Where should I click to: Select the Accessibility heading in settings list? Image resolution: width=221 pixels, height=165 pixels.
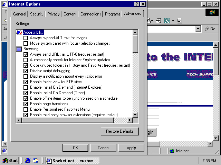pyautogui.click(x=33, y=32)
